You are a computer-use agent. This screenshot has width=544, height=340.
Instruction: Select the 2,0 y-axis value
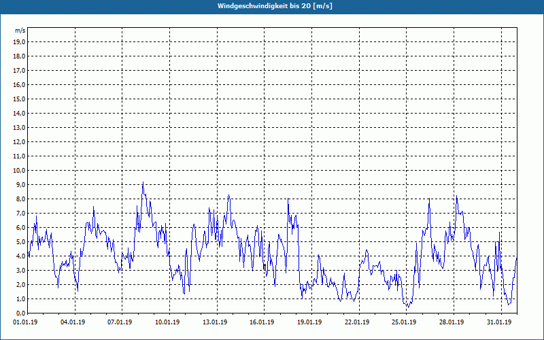point(20,284)
